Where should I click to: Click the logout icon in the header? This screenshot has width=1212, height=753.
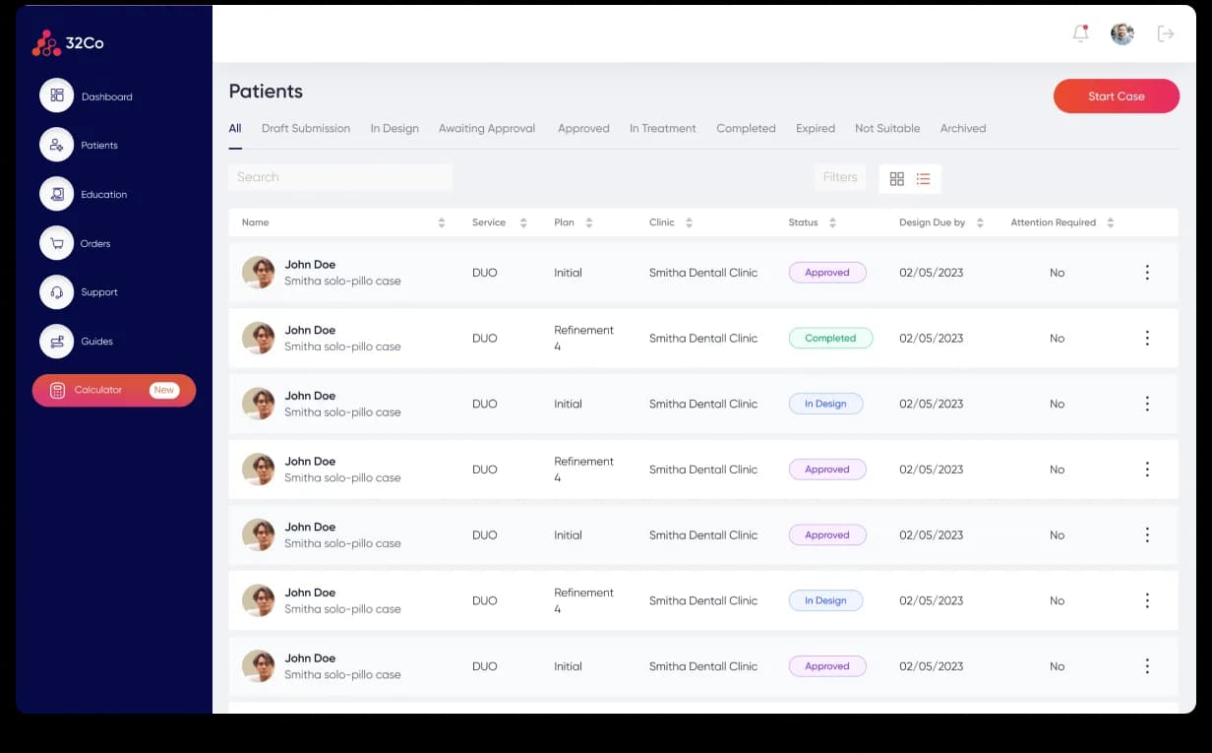coord(1166,33)
